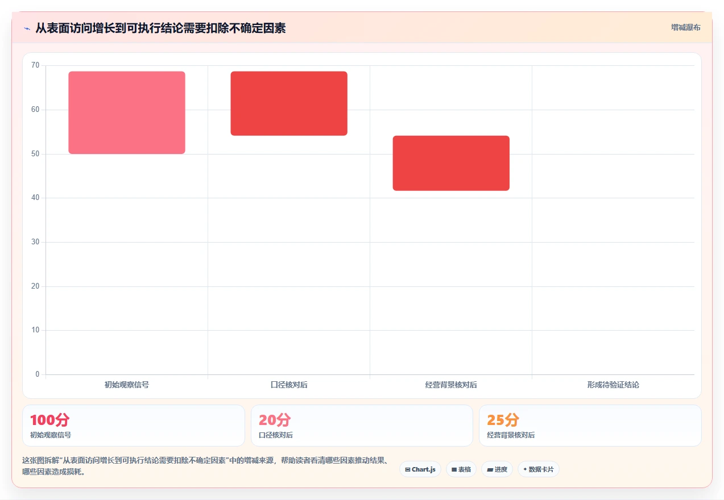Click the y-axis value 10
Image resolution: width=724 pixels, height=500 pixels.
35,330
